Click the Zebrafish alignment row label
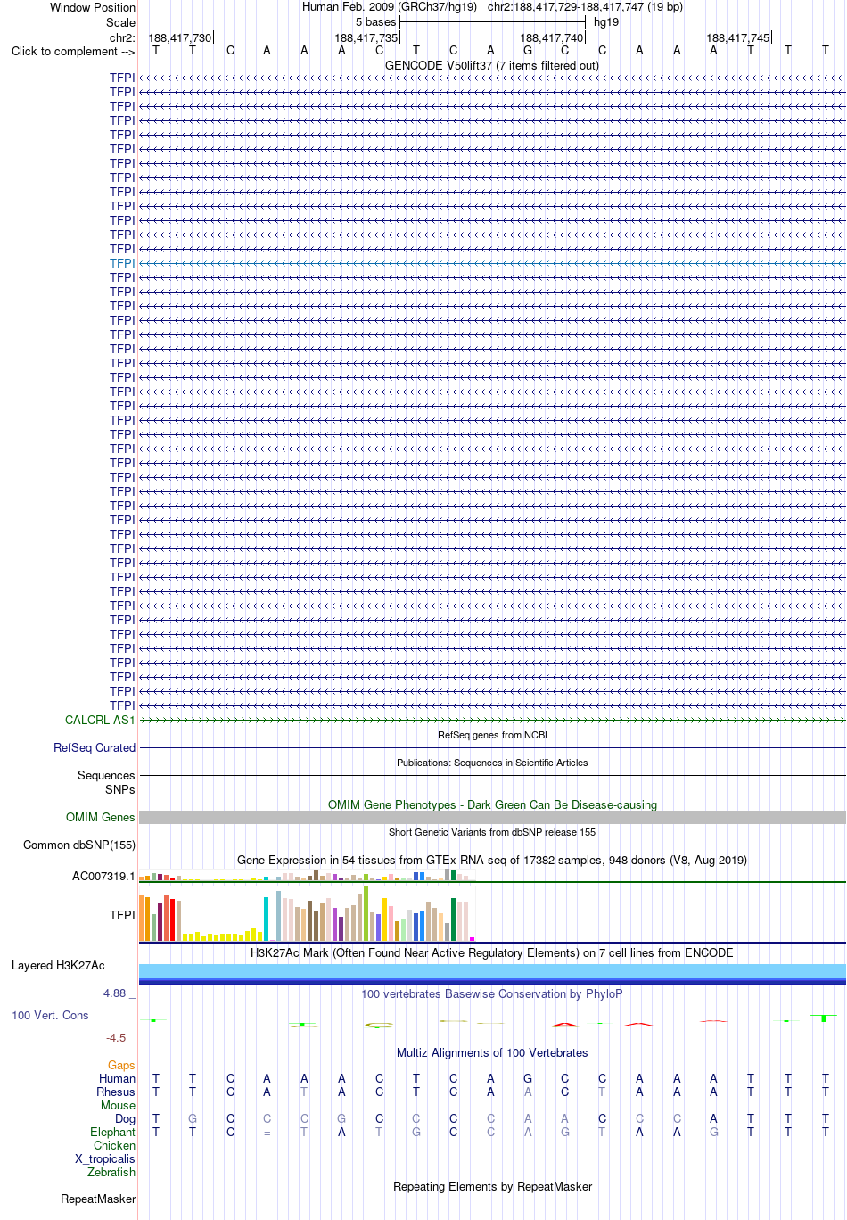This screenshot has width=847, height=1220. pyautogui.click(x=111, y=1172)
